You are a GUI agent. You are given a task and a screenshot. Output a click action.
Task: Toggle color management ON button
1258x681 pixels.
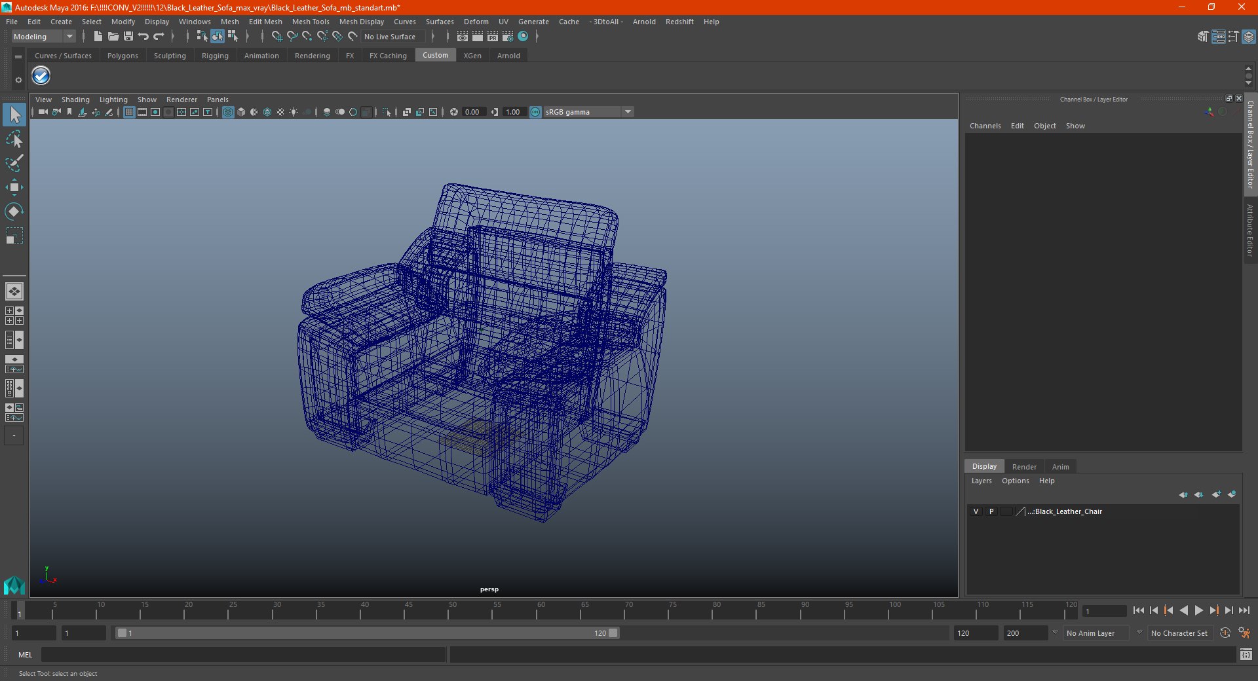click(x=535, y=112)
